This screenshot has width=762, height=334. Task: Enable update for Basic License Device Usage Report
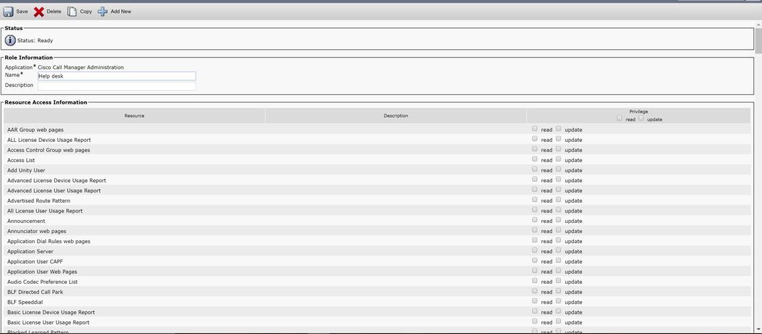[x=558, y=311]
